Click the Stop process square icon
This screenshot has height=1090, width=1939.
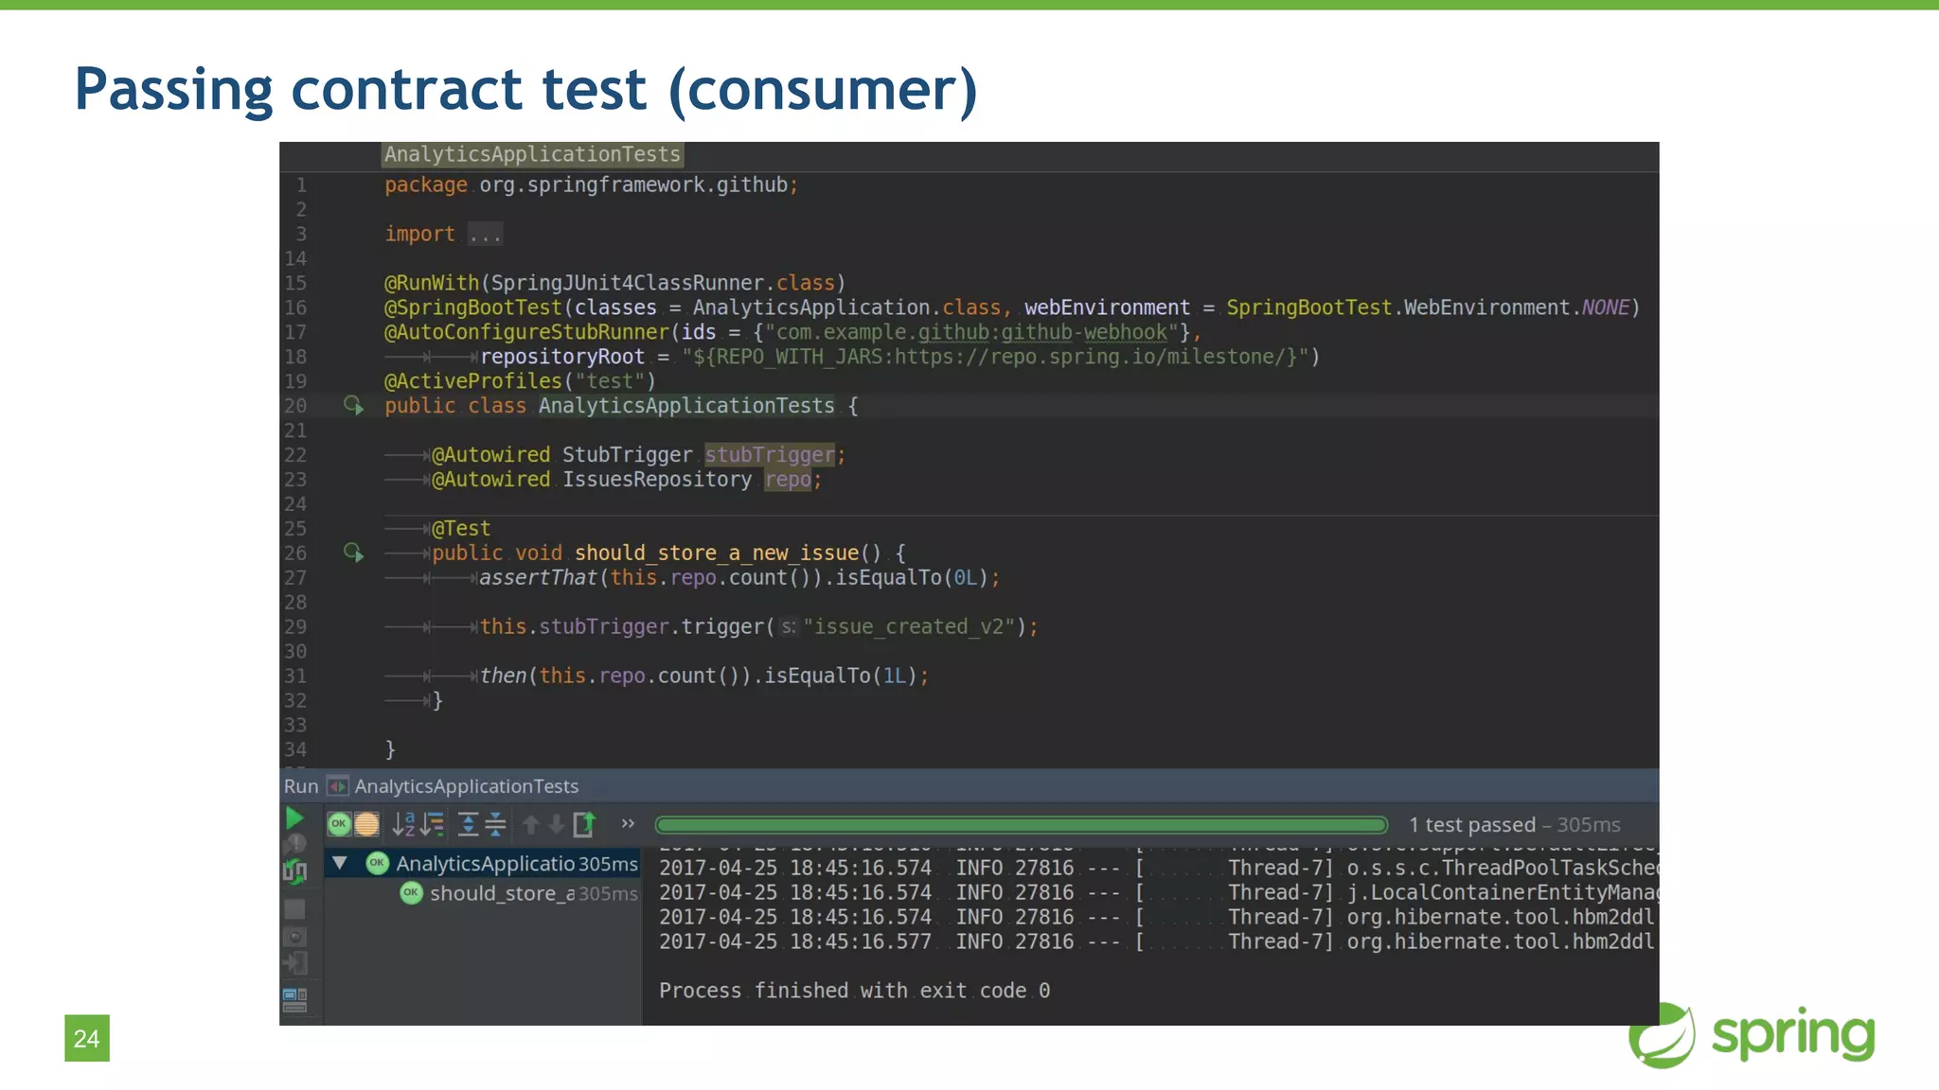click(x=294, y=908)
